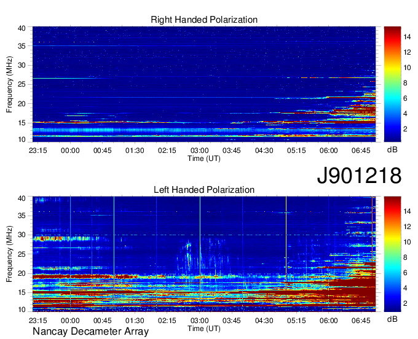Click the "15" frequency tick of the Left Handed plot

[22, 293]
